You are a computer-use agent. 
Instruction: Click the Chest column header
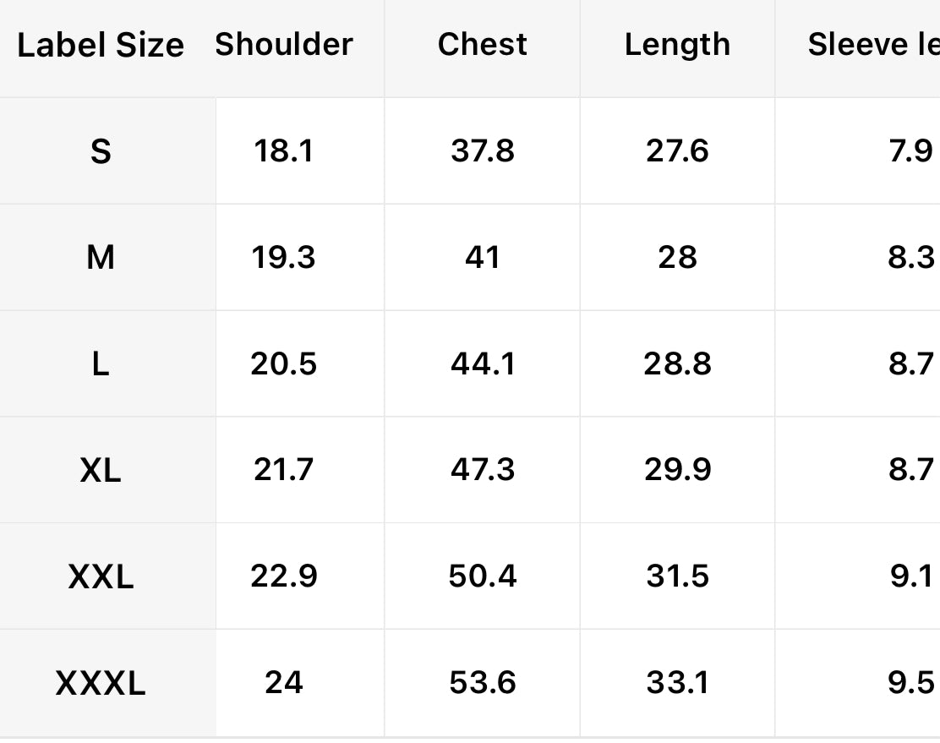coord(483,45)
